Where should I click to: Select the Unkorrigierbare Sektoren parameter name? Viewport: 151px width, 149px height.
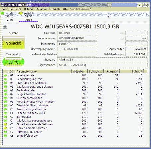[x=32, y=128]
